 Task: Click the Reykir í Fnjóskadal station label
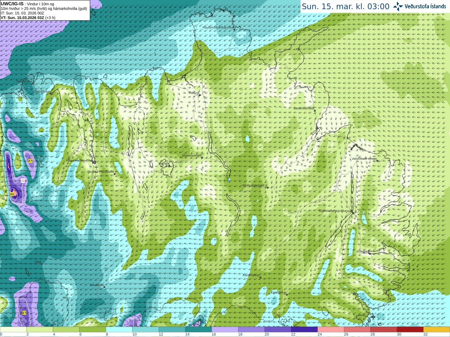pyautogui.click(x=101, y=172)
